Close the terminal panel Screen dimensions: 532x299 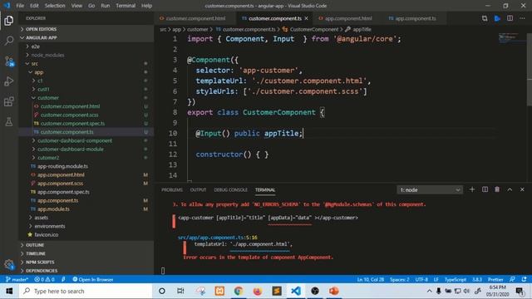(522, 189)
